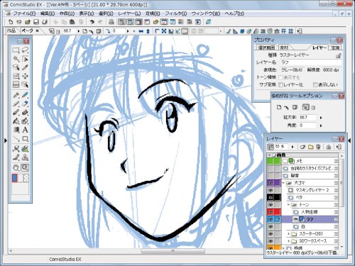Screen dimensions: 355x266
Task: Enable the レイヤー化 checkbox
Action: coord(281,84)
